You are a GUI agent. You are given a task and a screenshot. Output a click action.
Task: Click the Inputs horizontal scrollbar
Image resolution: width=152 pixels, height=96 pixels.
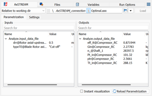[x=32, y=85]
